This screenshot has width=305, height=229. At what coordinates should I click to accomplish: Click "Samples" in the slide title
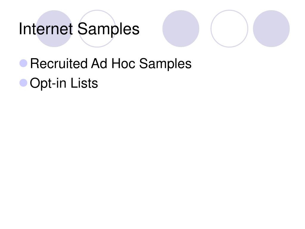(x=108, y=29)
